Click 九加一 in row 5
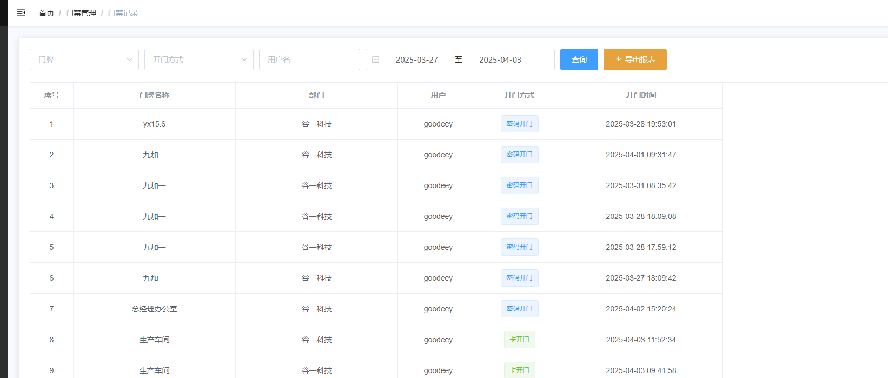The image size is (888, 378). point(154,247)
